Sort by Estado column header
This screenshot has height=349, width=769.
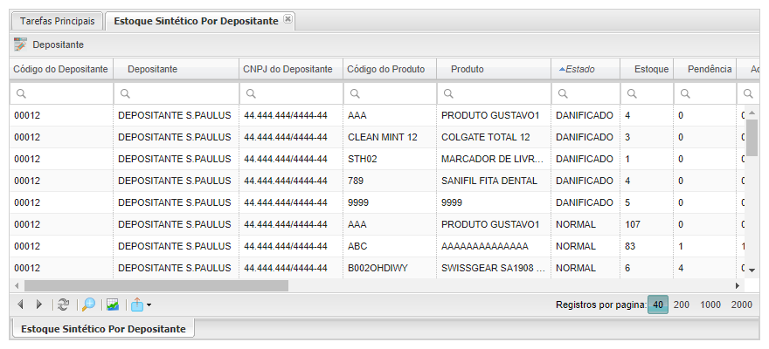(585, 69)
